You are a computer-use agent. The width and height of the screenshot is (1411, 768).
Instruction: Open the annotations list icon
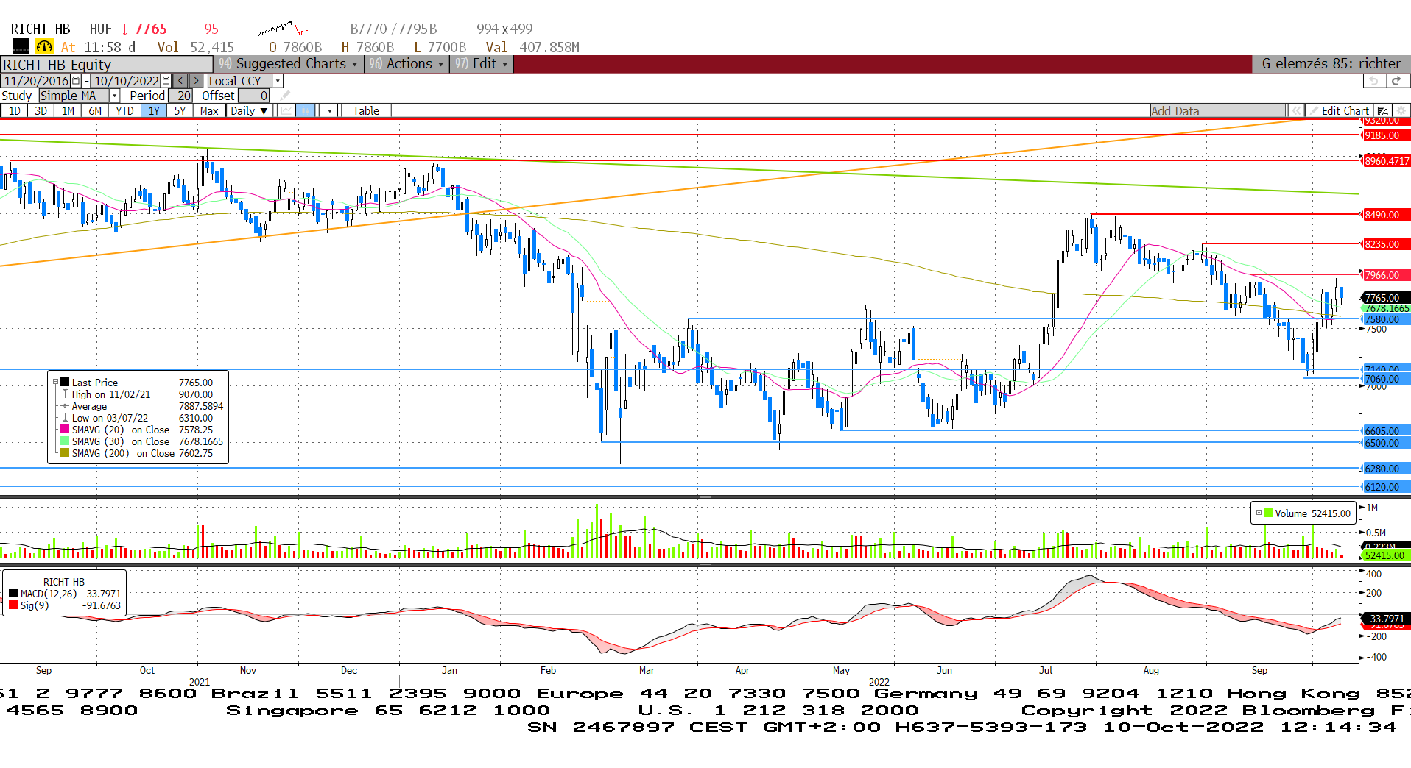1383,111
